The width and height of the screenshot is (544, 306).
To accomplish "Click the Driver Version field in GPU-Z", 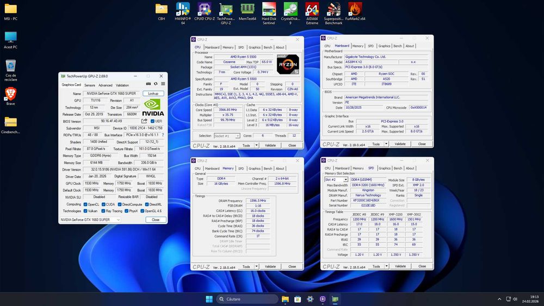I will coord(123,170).
